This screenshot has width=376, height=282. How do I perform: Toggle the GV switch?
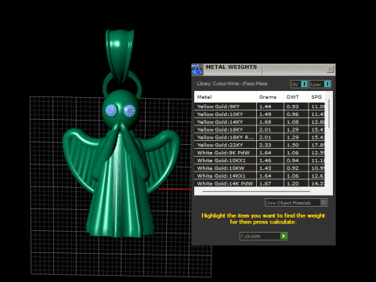[x=299, y=84]
